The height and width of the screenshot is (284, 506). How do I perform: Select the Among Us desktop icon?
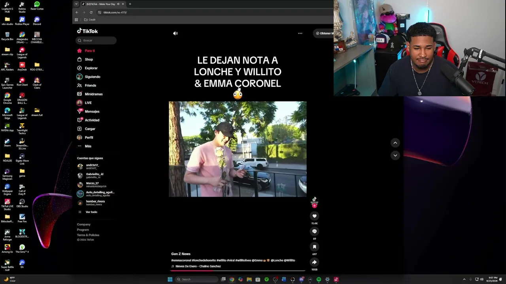pyautogui.click(x=7, y=248)
